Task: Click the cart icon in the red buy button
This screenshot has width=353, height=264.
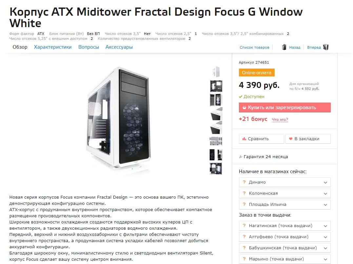Action: point(244,107)
